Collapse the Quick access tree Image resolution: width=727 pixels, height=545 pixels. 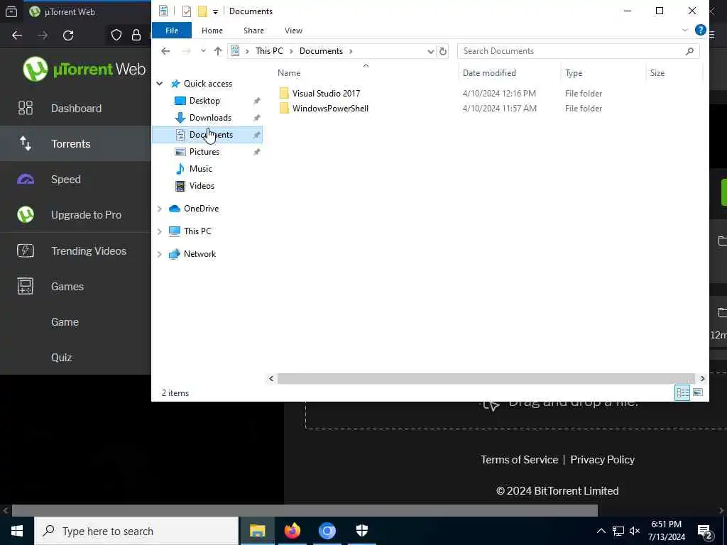point(160,84)
